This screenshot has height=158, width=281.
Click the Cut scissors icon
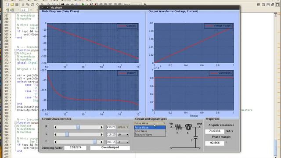23,4
